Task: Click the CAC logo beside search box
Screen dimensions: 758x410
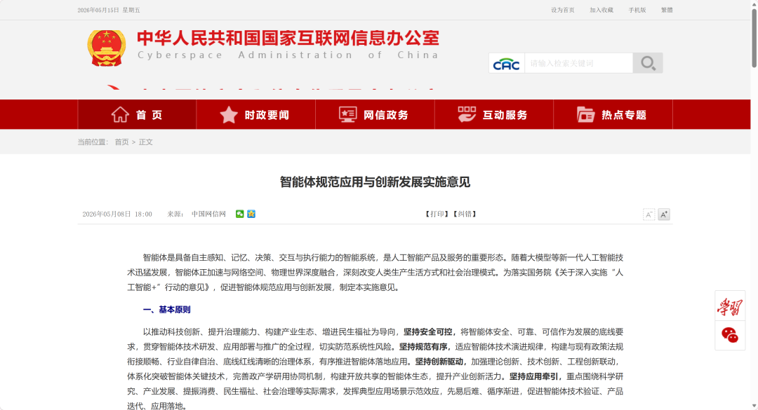Action: (x=507, y=63)
